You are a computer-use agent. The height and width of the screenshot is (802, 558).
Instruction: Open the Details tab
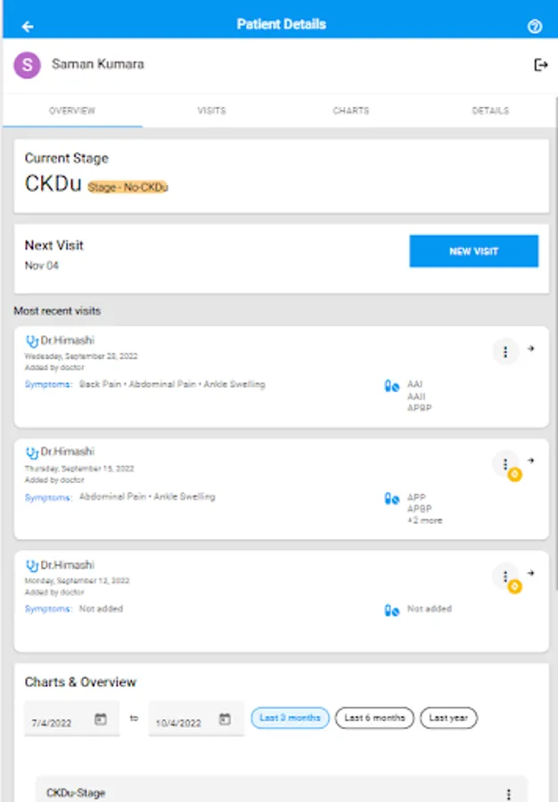tap(490, 111)
